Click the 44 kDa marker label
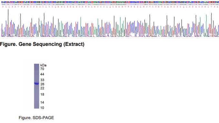Screen dimensions: 219x123 click(x=42, y=74)
